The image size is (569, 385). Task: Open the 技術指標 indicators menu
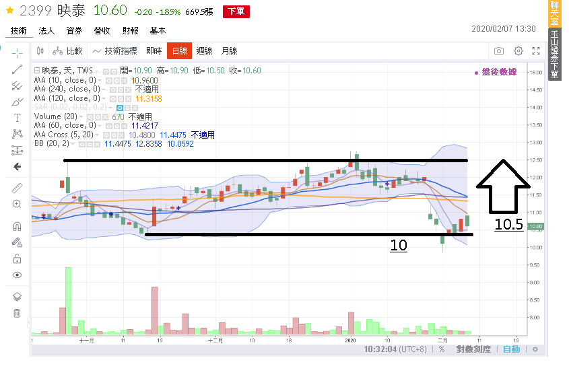[114, 51]
